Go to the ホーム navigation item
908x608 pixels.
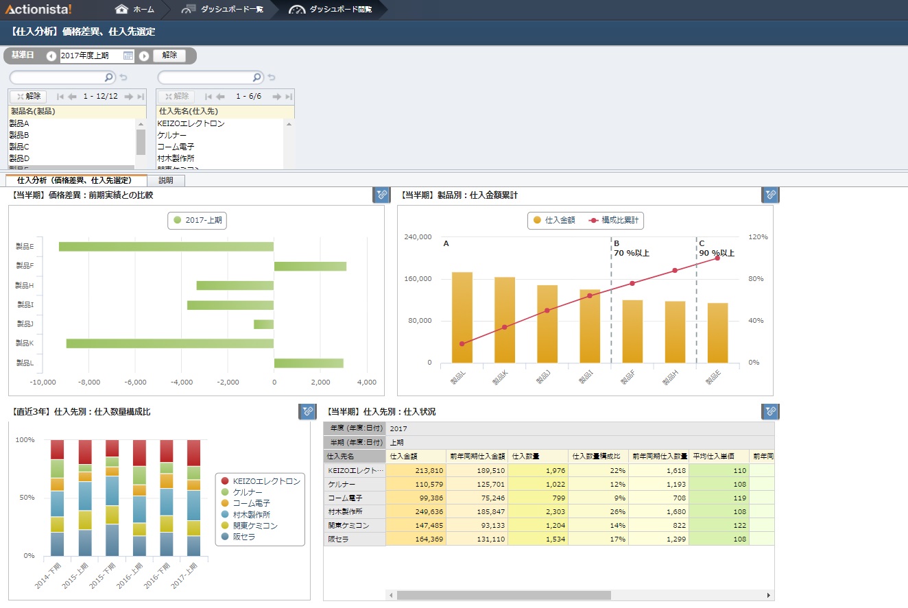(134, 10)
